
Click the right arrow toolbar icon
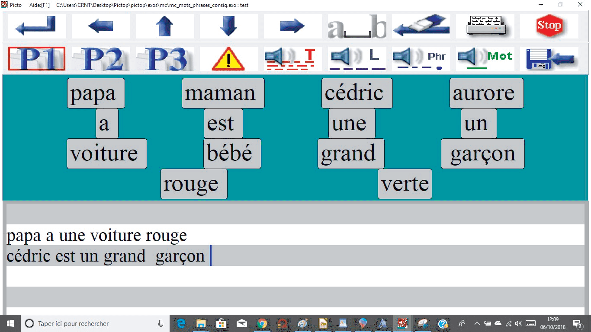coord(292,26)
